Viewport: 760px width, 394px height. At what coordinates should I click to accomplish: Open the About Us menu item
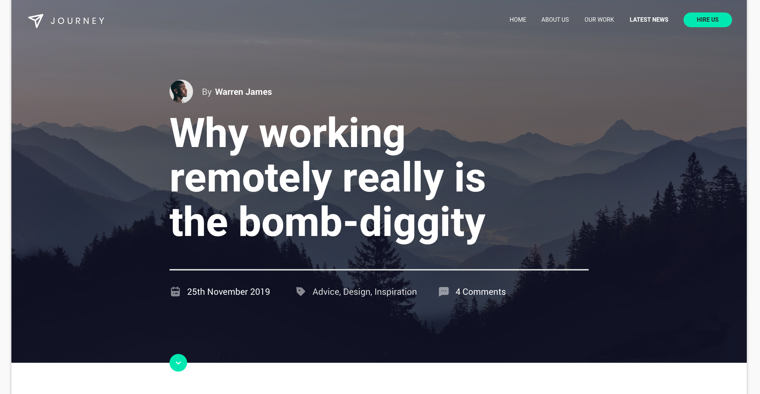[x=555, y=20]
